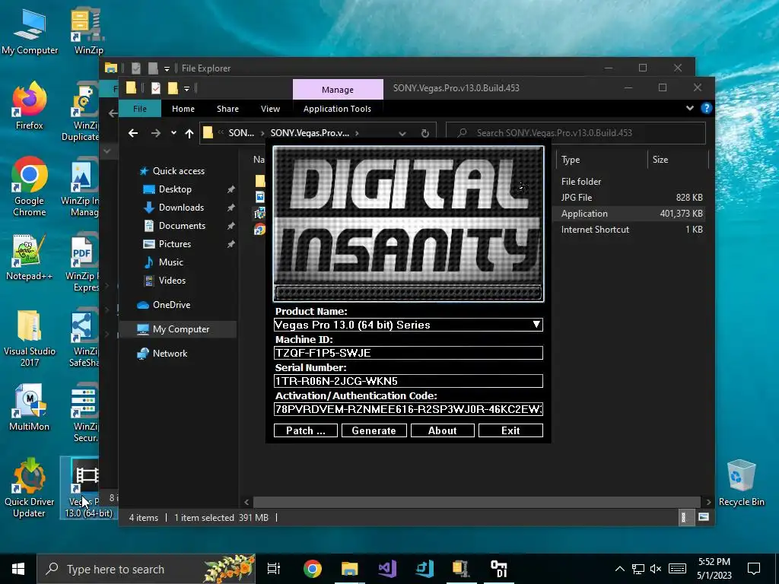Open Downloads in the navigation pane
The height and width of the screenshot is (584, 779).
click(181, 208)
